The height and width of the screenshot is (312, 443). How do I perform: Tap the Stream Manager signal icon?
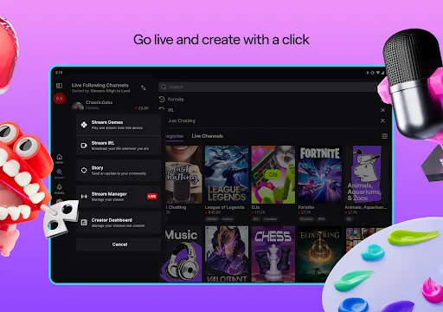84,197
